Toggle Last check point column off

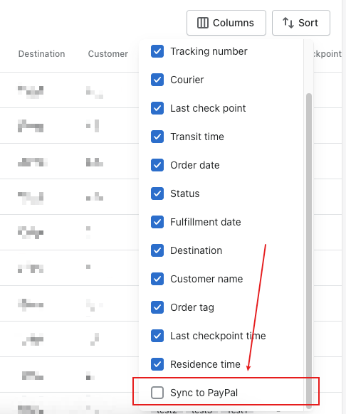coord(157,108)
